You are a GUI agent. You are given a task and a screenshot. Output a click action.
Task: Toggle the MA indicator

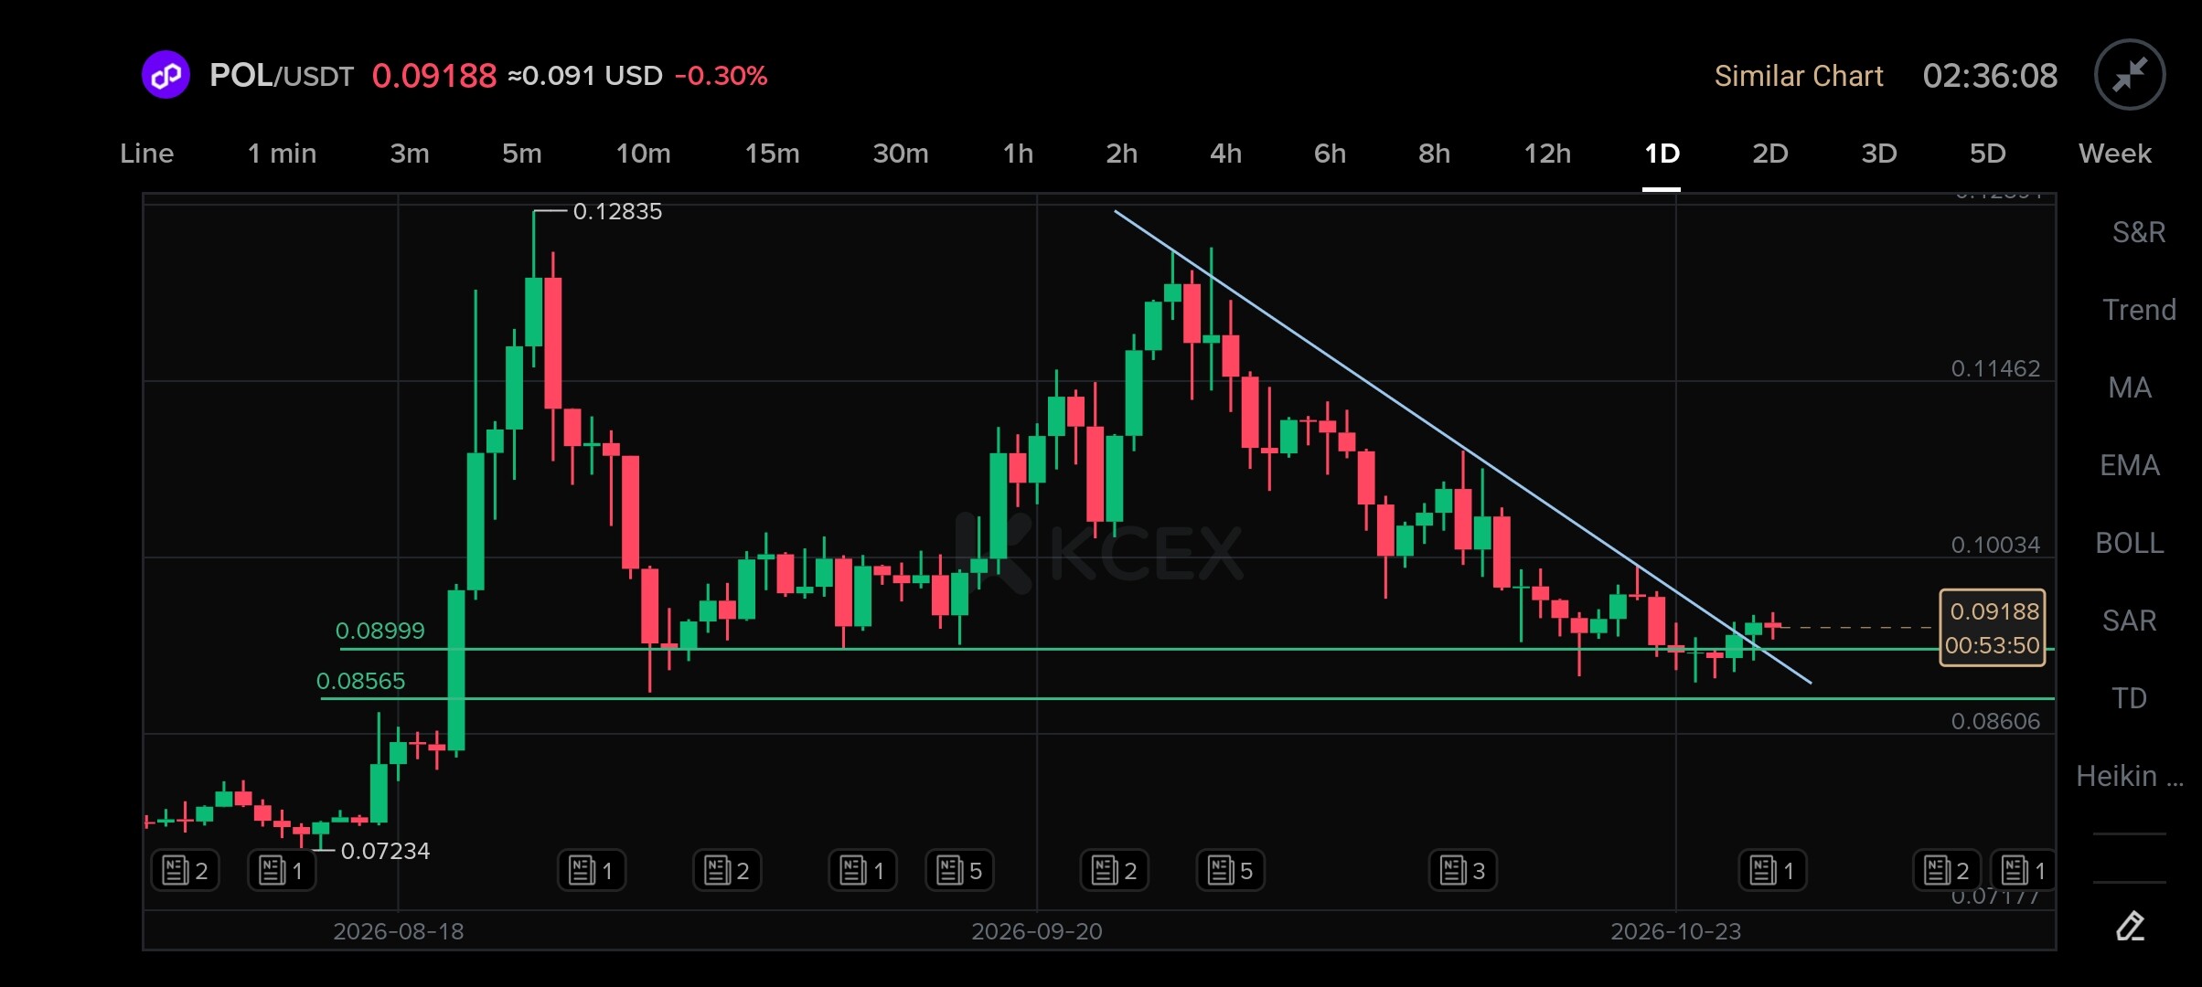tap(2130, 387)
